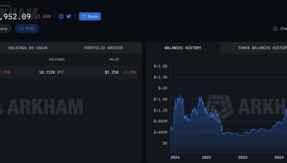Click the $0 y-axis label
The height and width of the screenshot is (163, 287).
[x=165, y=143]
